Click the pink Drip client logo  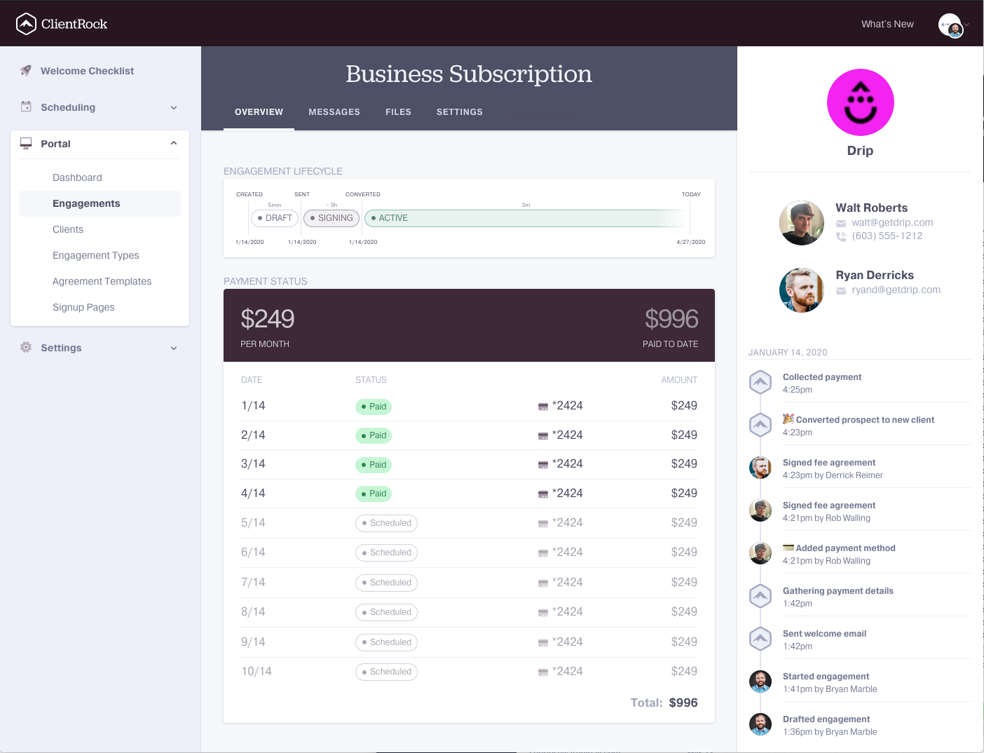(860, 102)
